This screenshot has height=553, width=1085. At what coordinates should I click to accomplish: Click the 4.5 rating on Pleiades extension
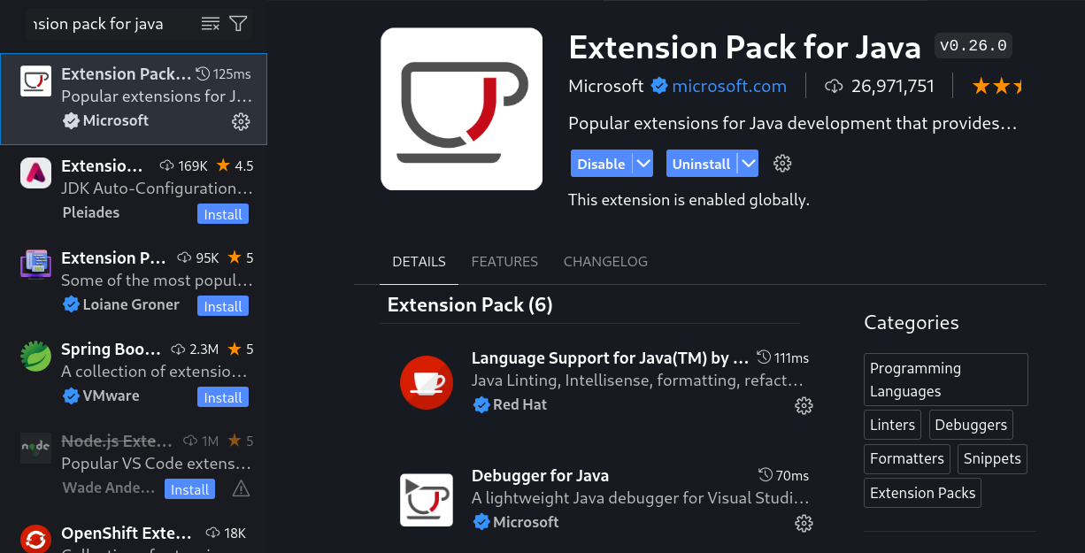pos(243,166)
